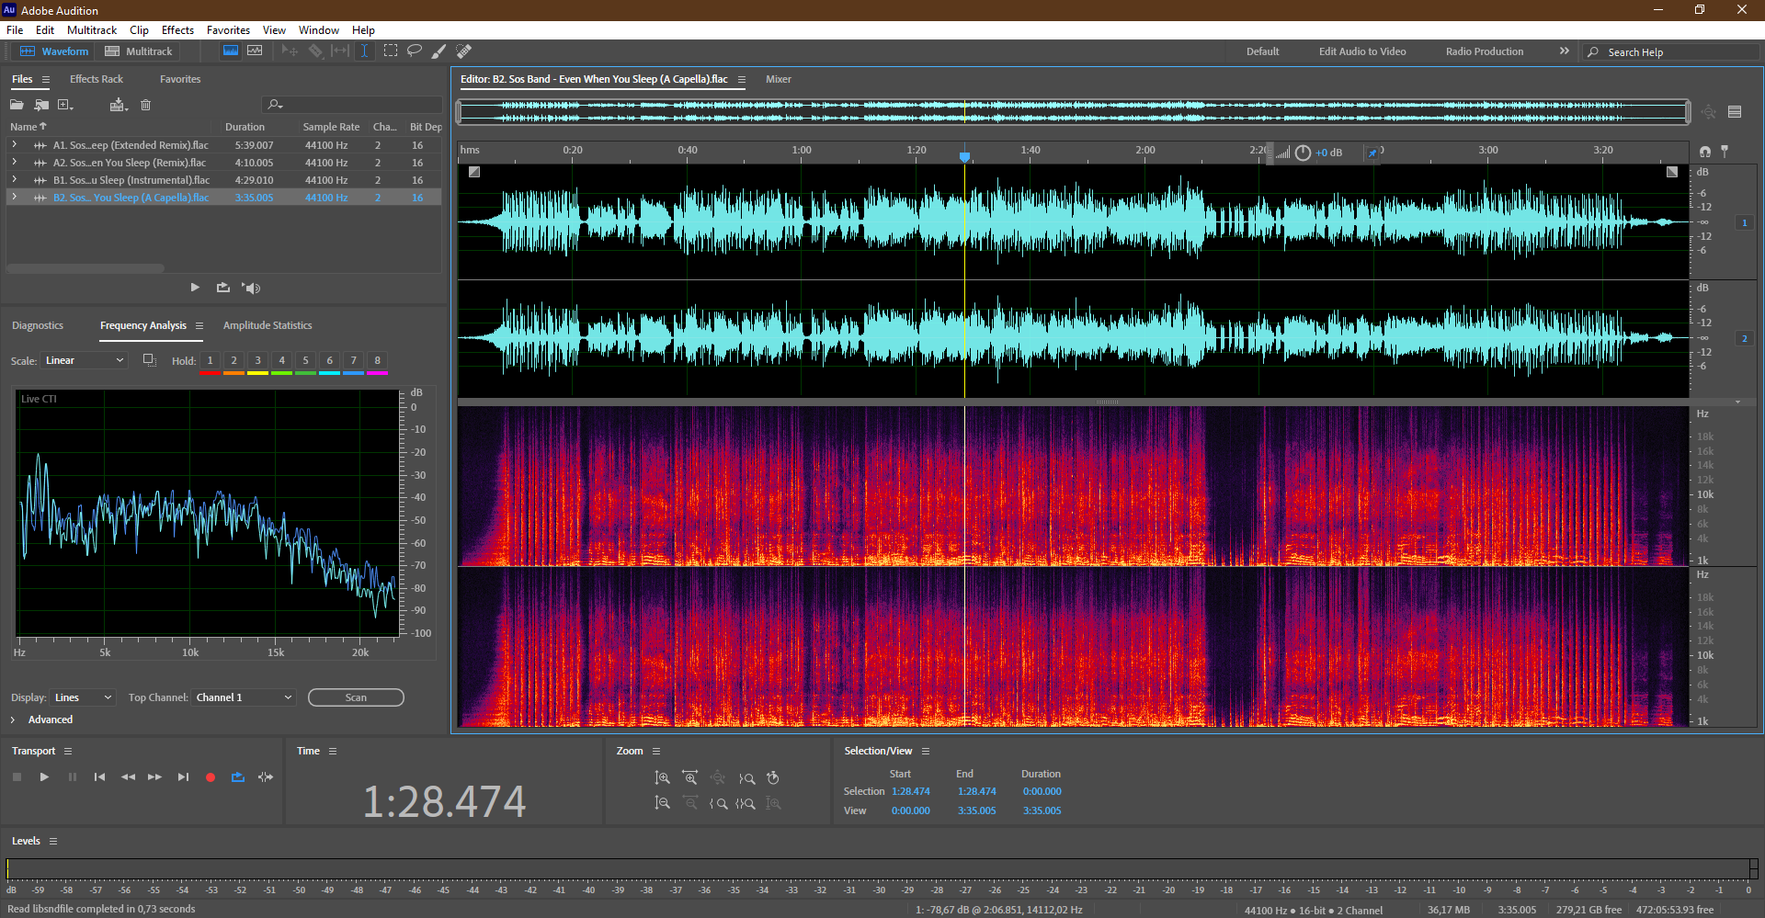Select the Marquee Selection tool
1765x918 pixels.
(x=391, y=51)
